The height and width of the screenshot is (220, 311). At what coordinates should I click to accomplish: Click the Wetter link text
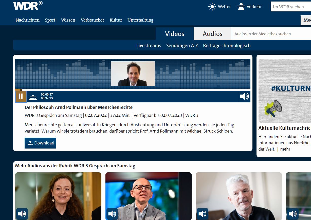[x=224, y=7]
